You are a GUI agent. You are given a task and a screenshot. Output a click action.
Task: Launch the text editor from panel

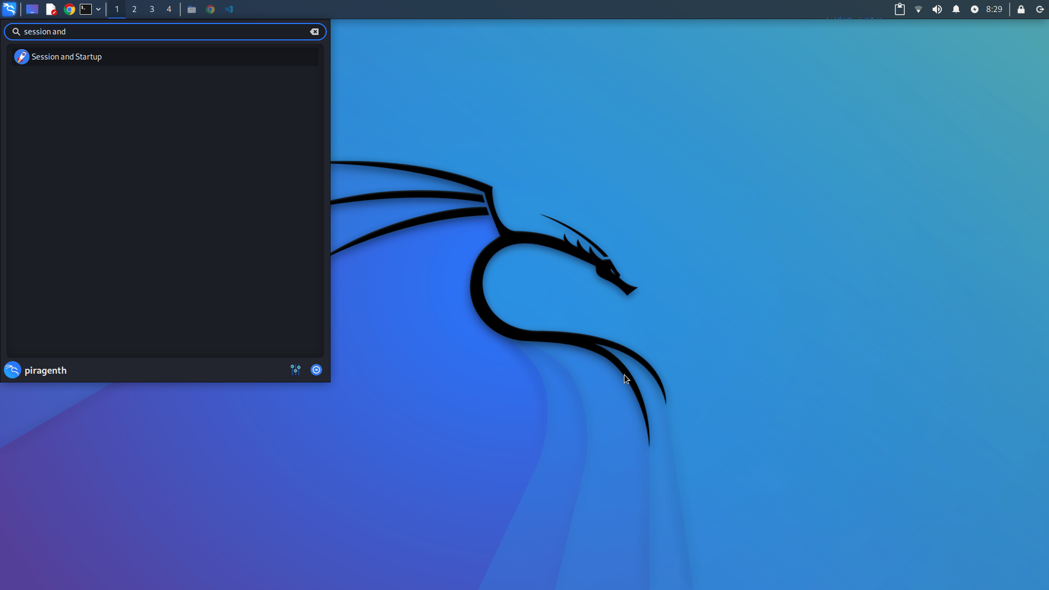click(51, 9)
